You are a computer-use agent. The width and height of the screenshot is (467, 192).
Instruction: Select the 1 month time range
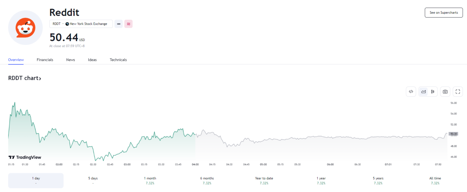tap(150, 180)
